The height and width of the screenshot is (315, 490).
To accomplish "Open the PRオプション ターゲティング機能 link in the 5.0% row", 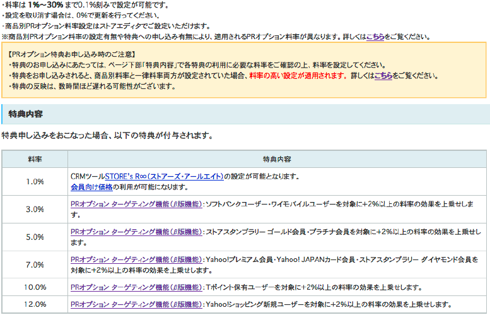I will (136, 232).
